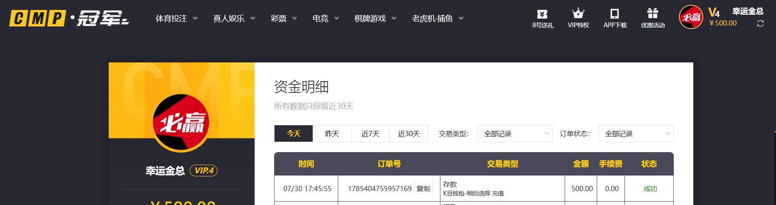Viewport: 776px width, 205px height.
Task: Click the VIP.4 badge beside 幸运金总
Action: click(204, 170)
